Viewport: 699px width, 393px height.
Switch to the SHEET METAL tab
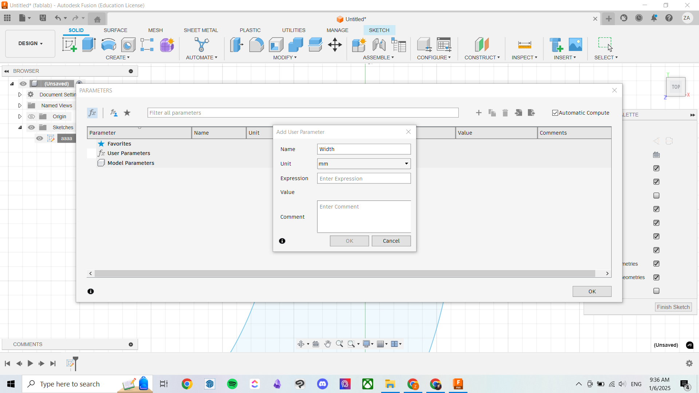[201, 30]
